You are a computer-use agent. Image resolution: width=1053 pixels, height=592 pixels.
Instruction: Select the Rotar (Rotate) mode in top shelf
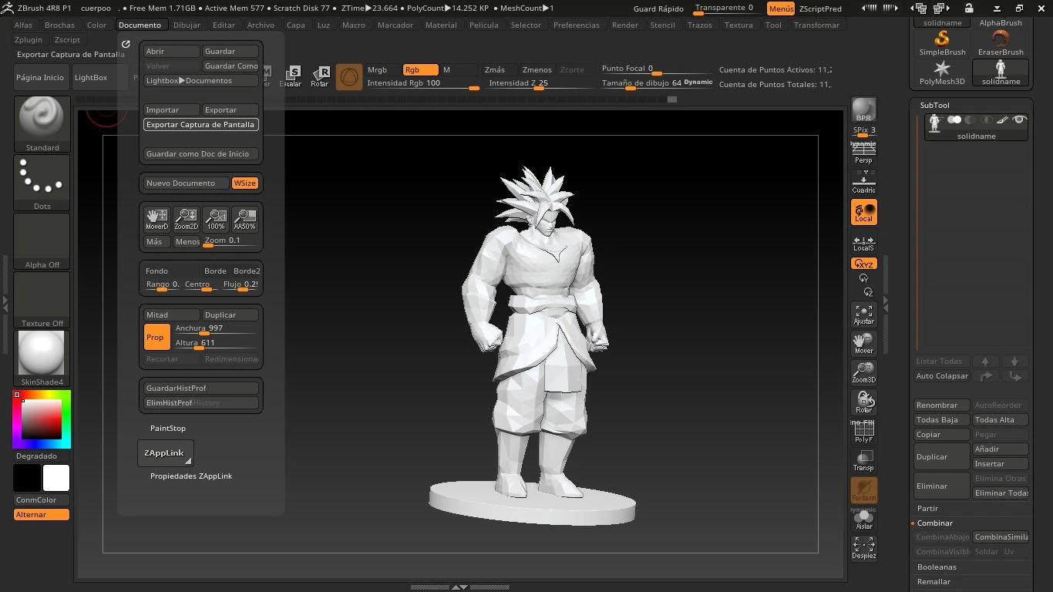[320, 77]
